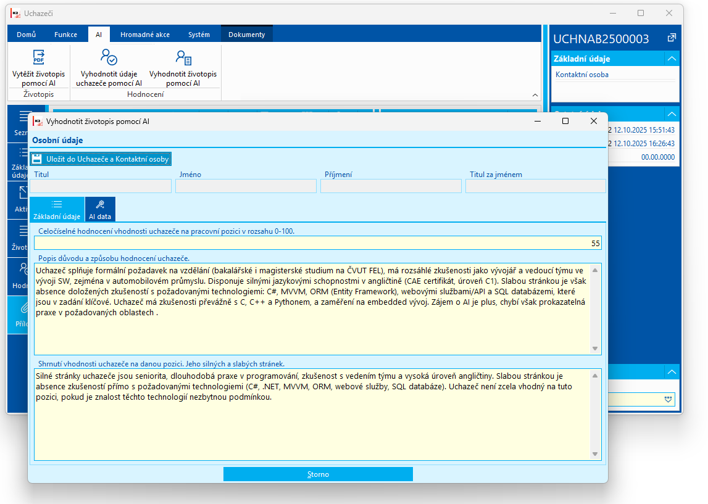Click the Titul za jménem input field
Screen dimensions: 708x504
tap(536, 186)
